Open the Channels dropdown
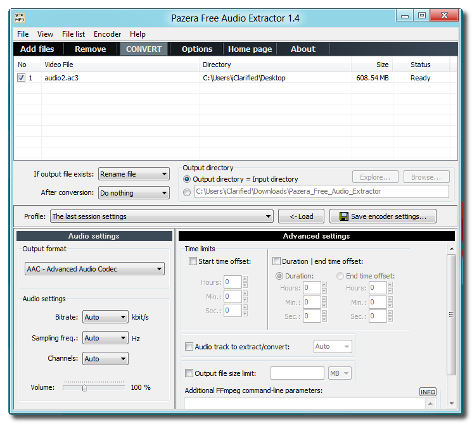The height and width of the screenshot is (424, 472). tap(105, 359)
